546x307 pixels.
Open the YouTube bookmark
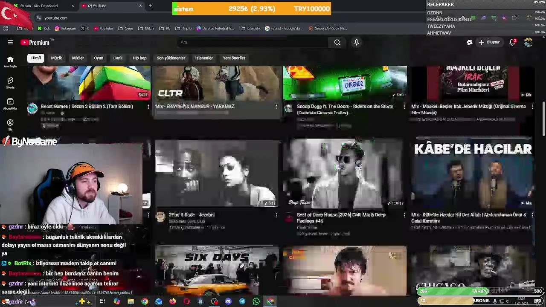click(x=103, y=28)
